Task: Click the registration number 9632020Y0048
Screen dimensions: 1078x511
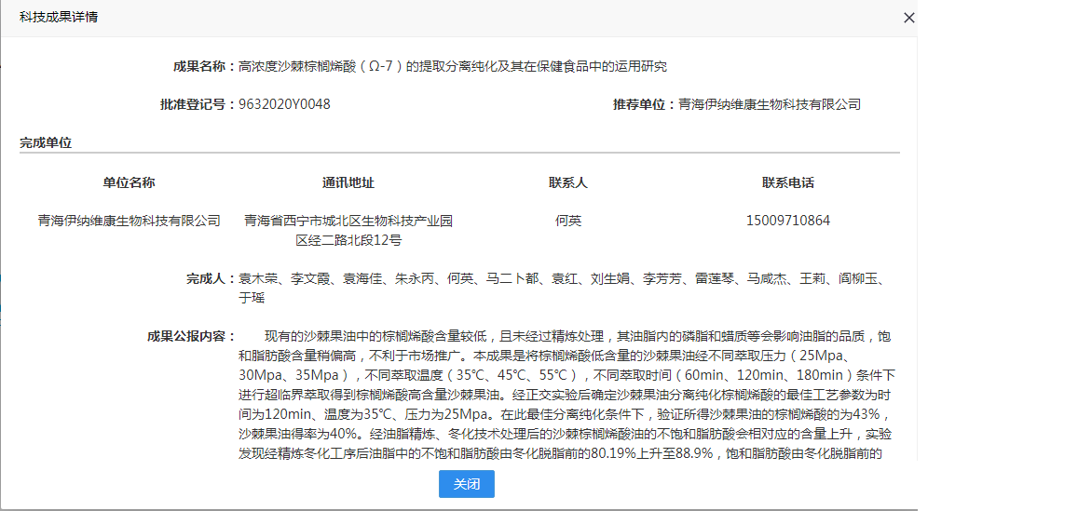Action: pos(284,104)
